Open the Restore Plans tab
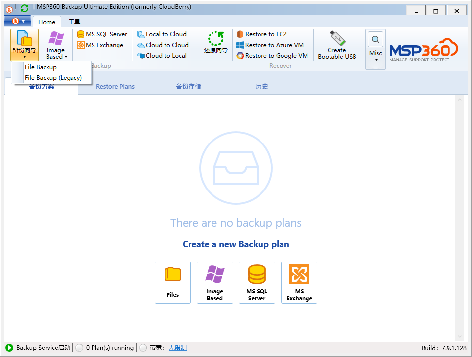 [x=115, y=86]
